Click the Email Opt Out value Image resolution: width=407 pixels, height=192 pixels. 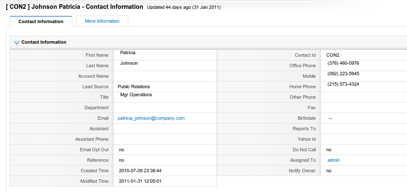122,150
